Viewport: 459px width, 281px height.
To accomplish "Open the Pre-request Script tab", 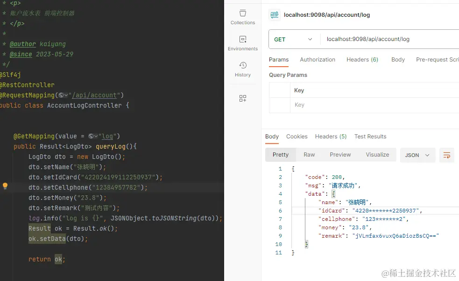I will tap(438, 60).
